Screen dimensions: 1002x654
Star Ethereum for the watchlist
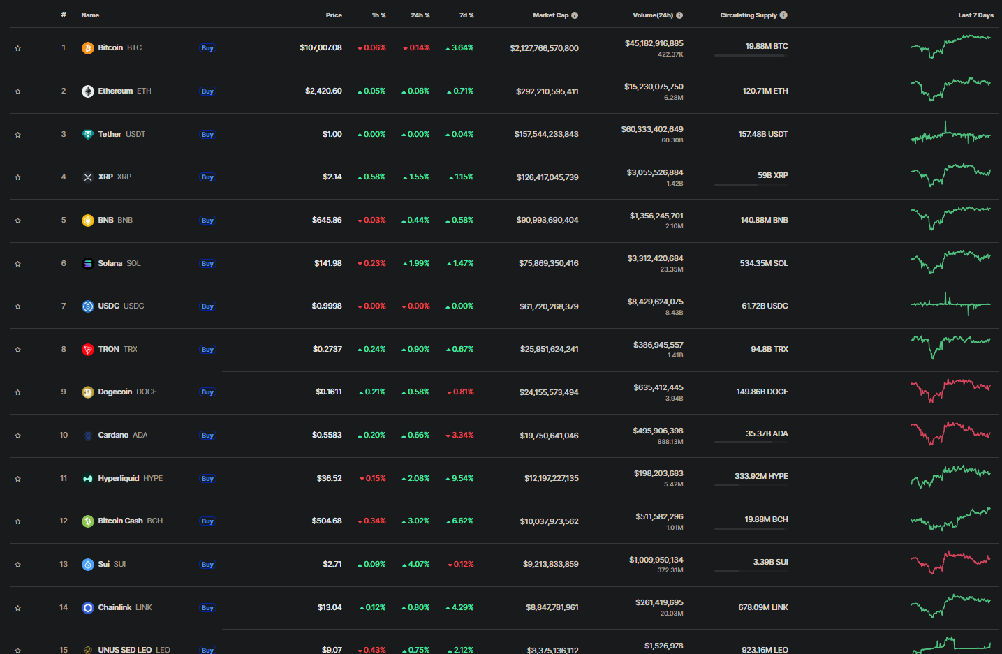[18, 91]
